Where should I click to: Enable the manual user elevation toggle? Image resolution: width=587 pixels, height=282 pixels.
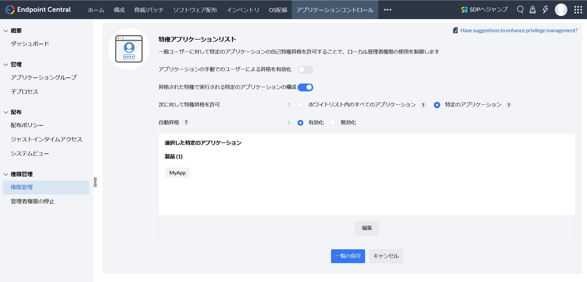tap(305, 70)
